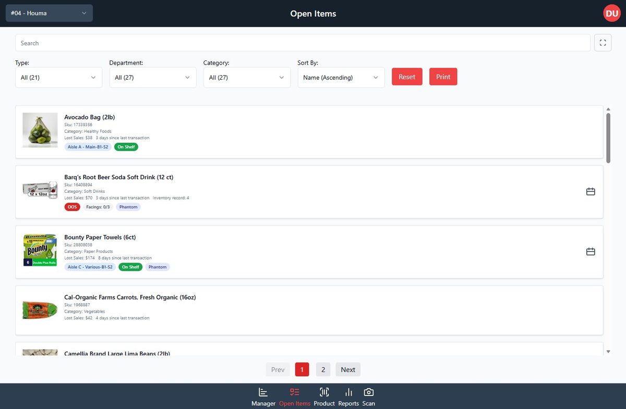View Reports via the bar chart icon
Image resolution: width=626 pixels, height=409 pixels.
click(x=348, y=392)
